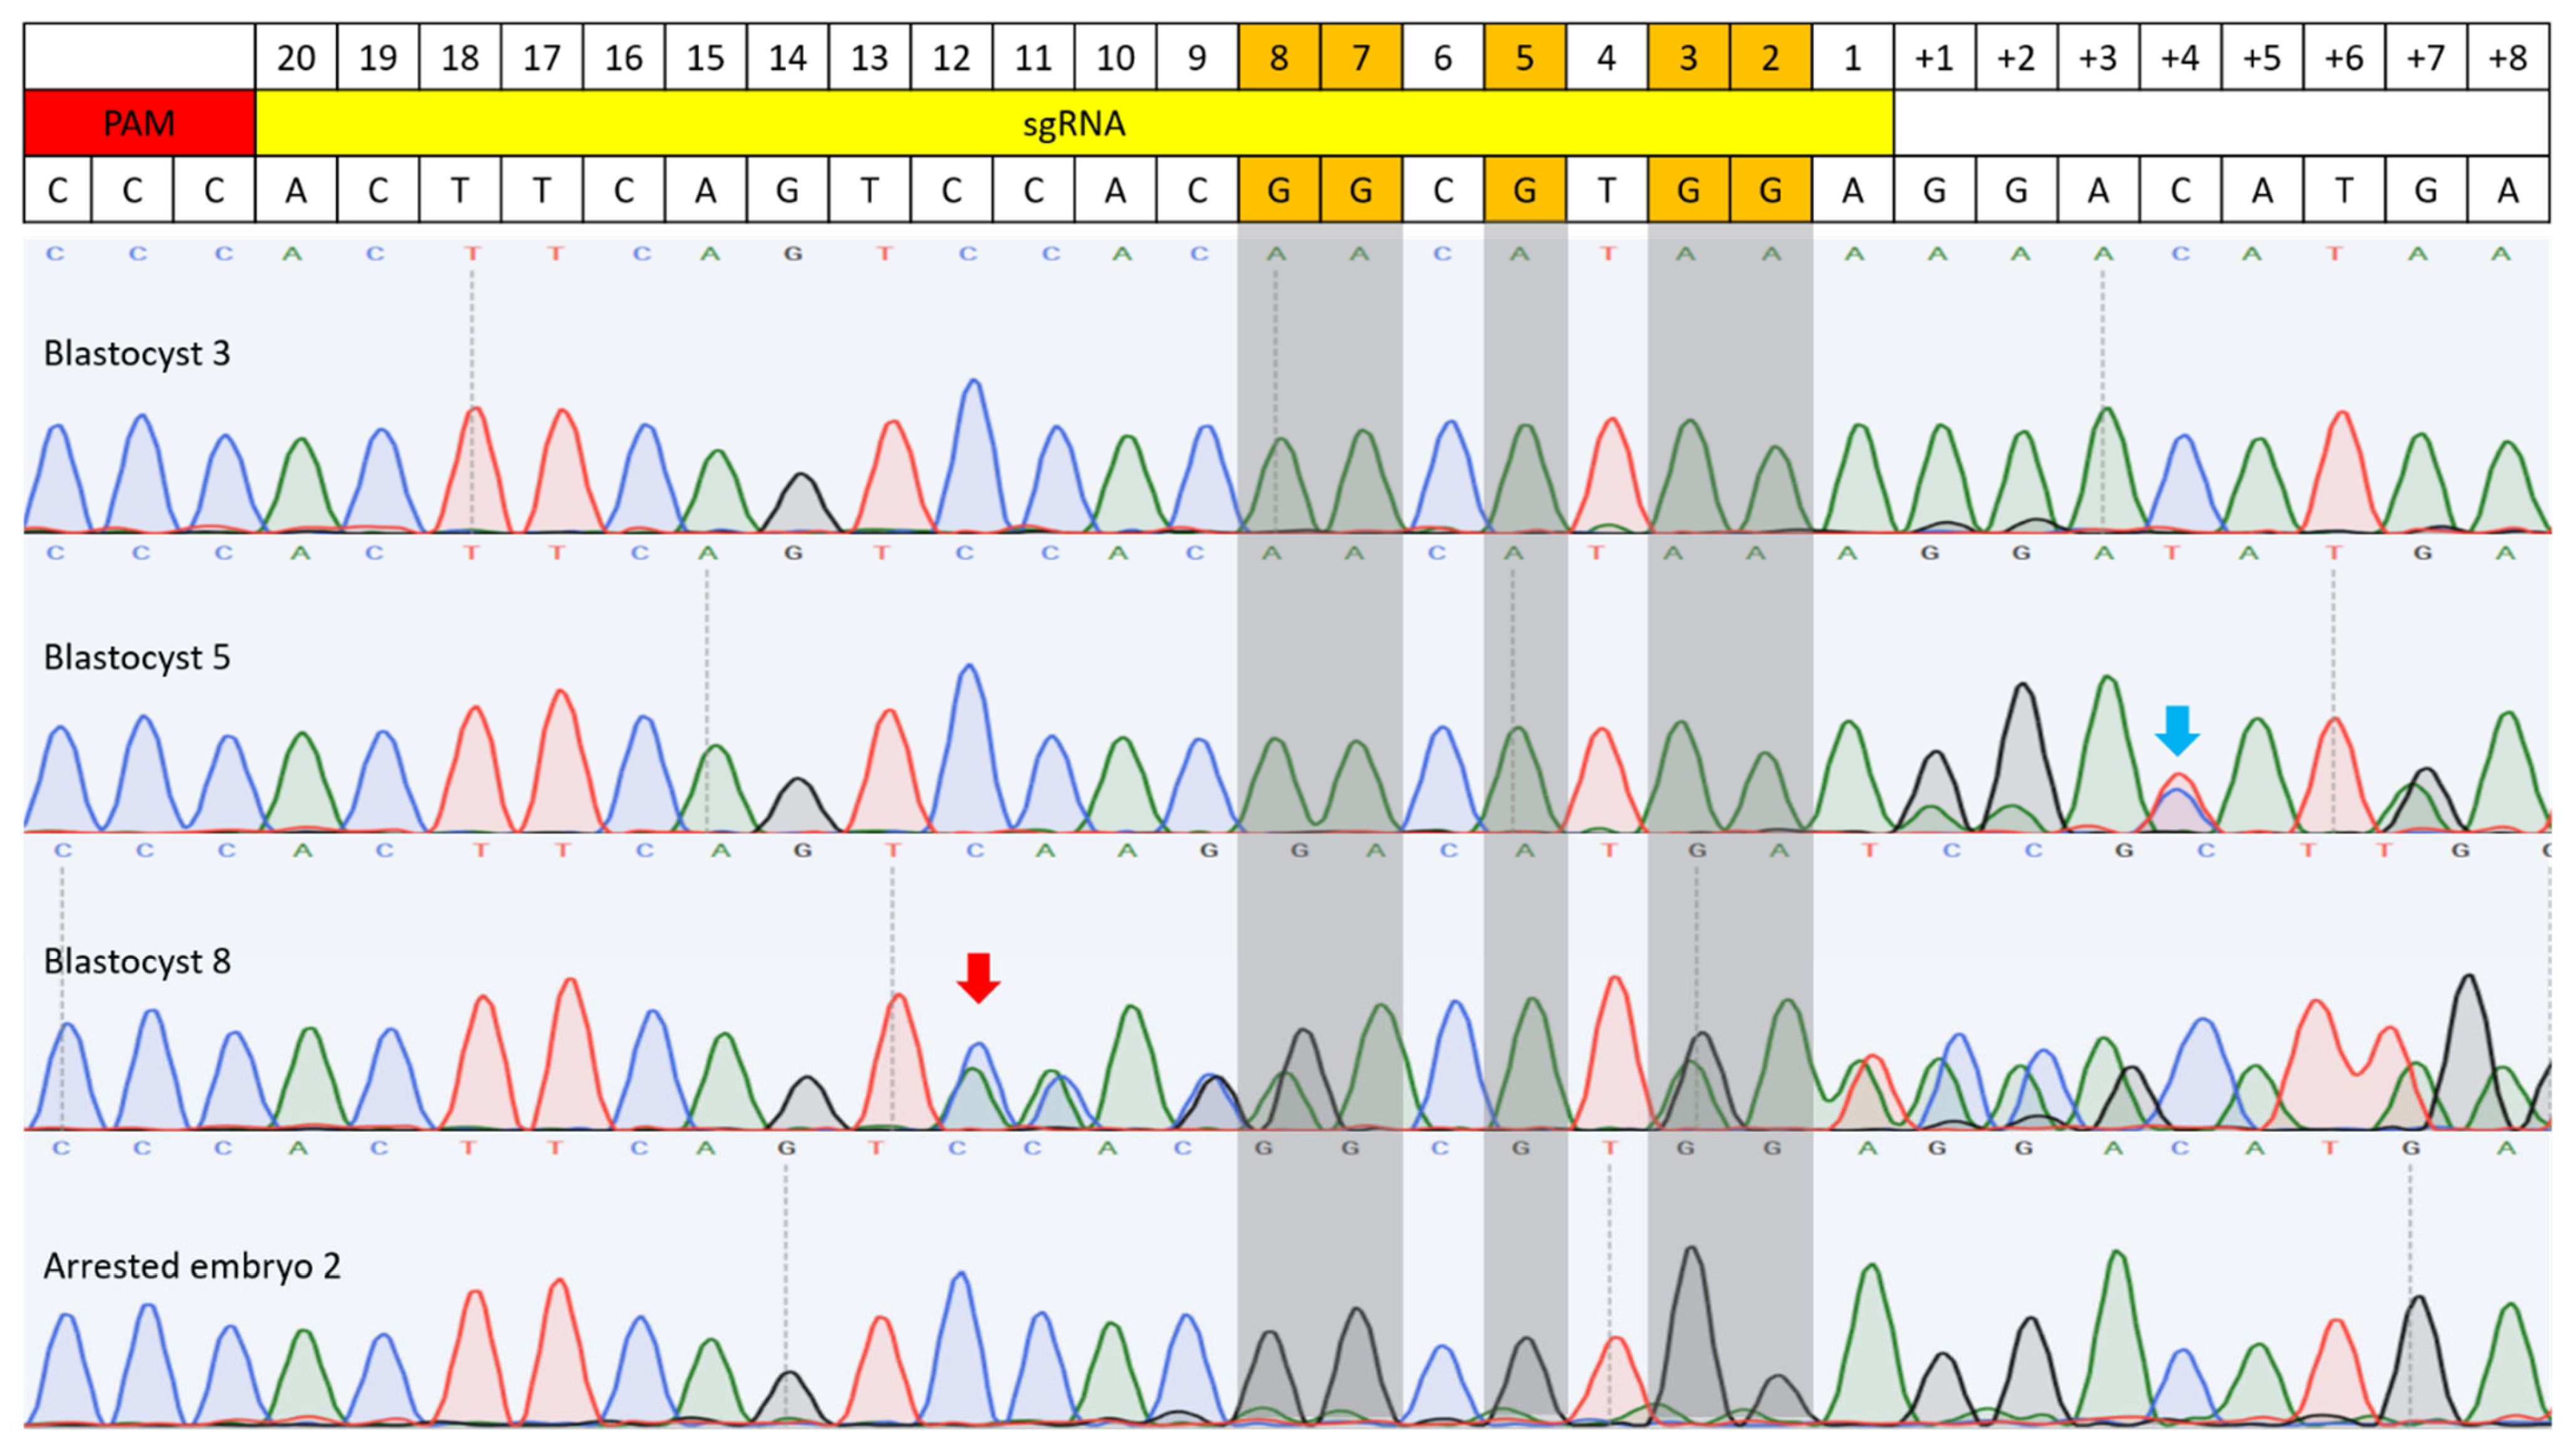Click the orange G under position 3
Image resolution: width=2576 pixels, height=1449 pixels.
coord(1688,189)
